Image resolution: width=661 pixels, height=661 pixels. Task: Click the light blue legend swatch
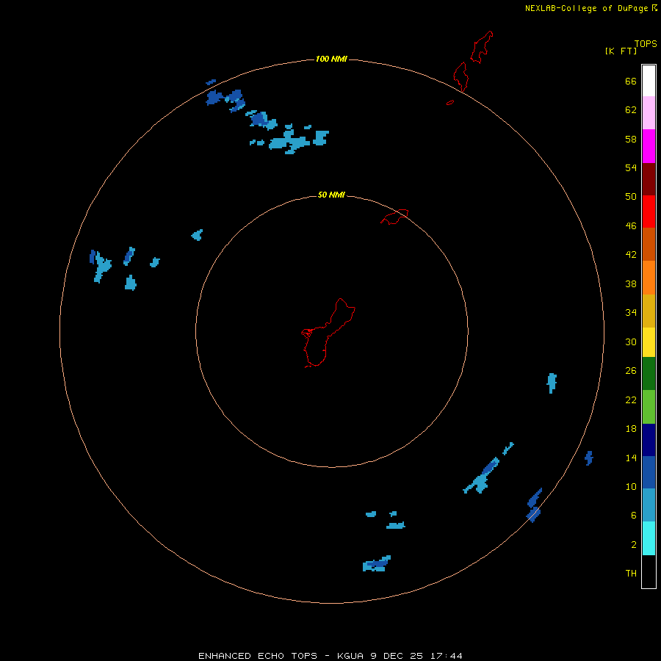(x=649, y=505)
